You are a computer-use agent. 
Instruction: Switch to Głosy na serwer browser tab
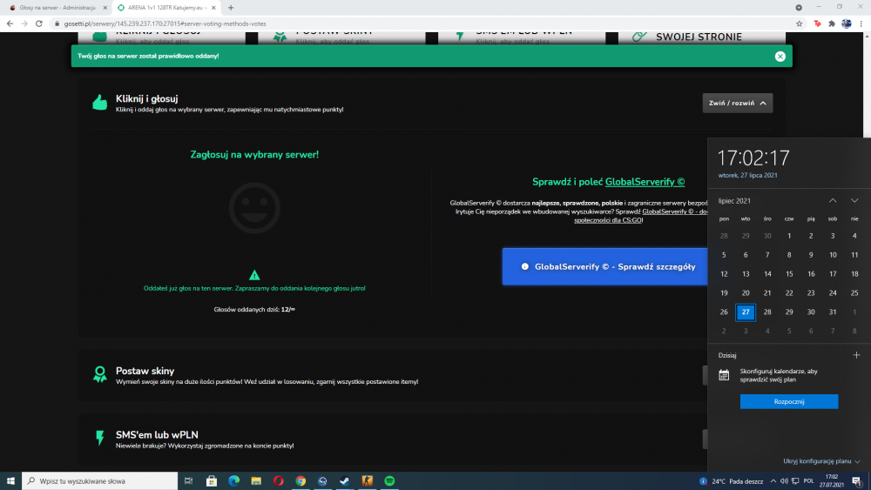pos(56,8)
